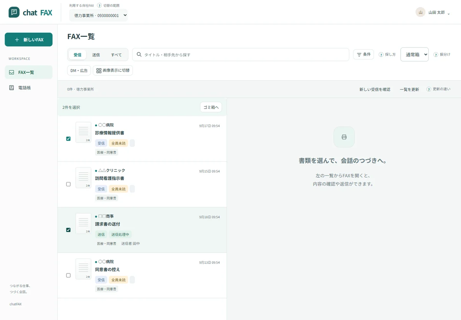Click the help icon next to 探し方
Image resolution: width=461 pixels, height=320 pixels.
tap(381, 55)
